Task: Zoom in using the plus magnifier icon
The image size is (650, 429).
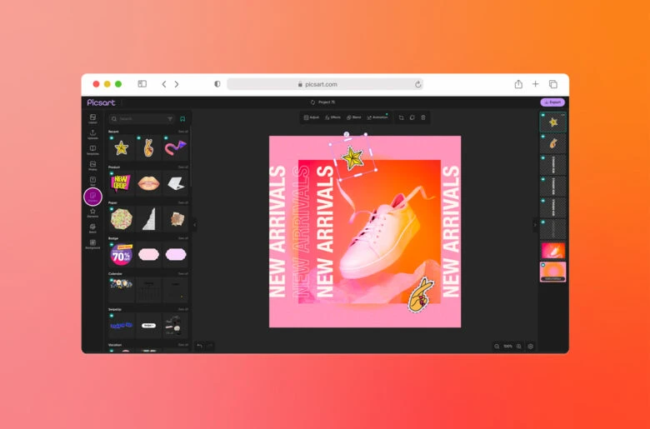Action: pyautogui.click(x=518, y=346)
